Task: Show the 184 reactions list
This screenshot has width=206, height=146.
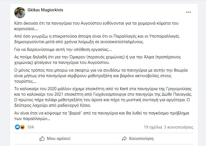Action: pos(30,127)
